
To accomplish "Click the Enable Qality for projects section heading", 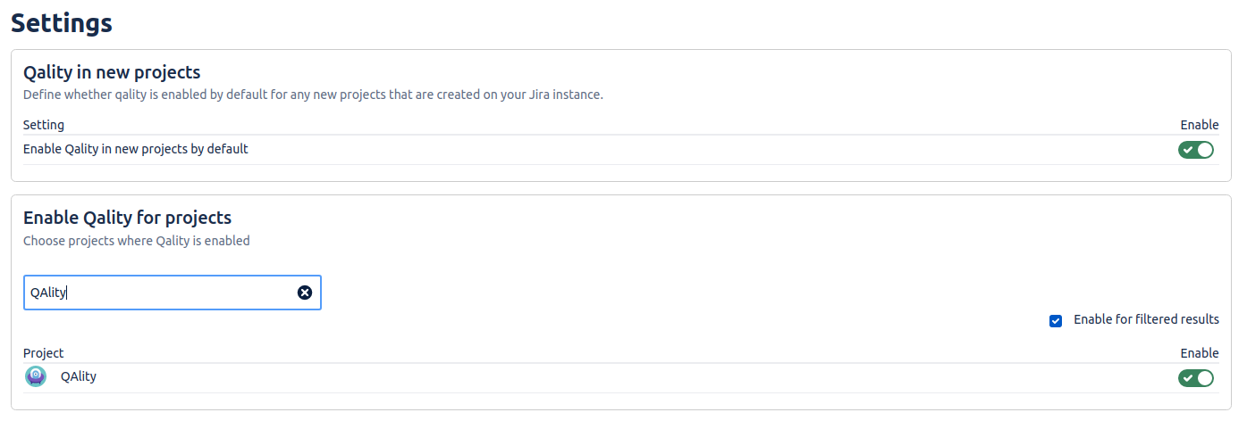I will coord(127,218).
